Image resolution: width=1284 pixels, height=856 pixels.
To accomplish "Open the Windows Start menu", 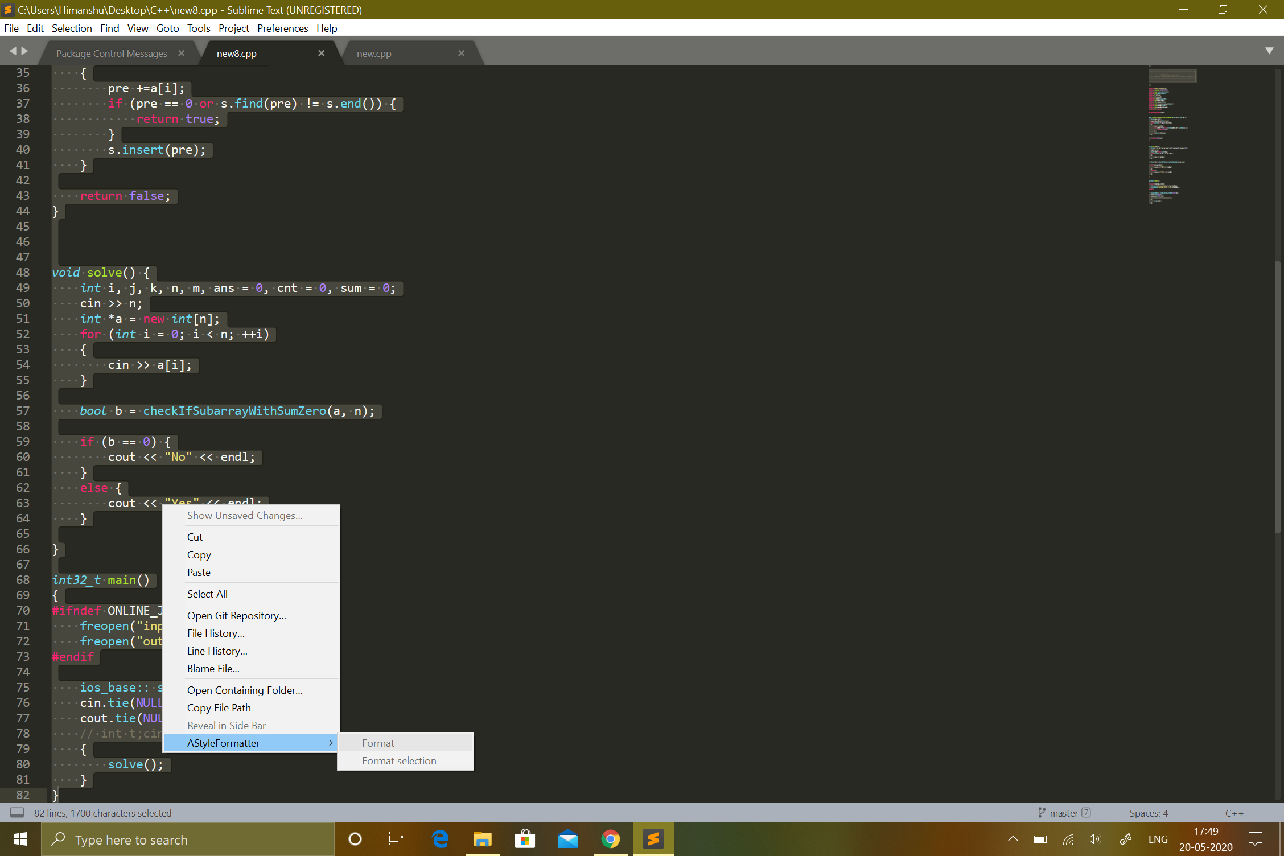I will click(x=20, y=839).
